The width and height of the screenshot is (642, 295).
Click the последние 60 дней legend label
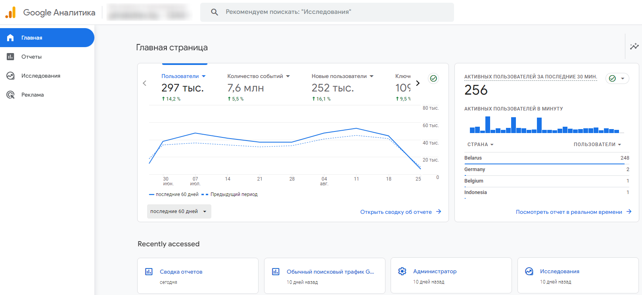pos(177,194)
